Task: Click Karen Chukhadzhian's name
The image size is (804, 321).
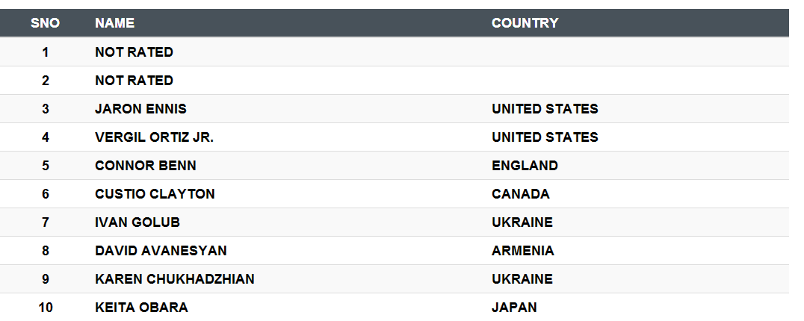Action: [x=175, y=279]
